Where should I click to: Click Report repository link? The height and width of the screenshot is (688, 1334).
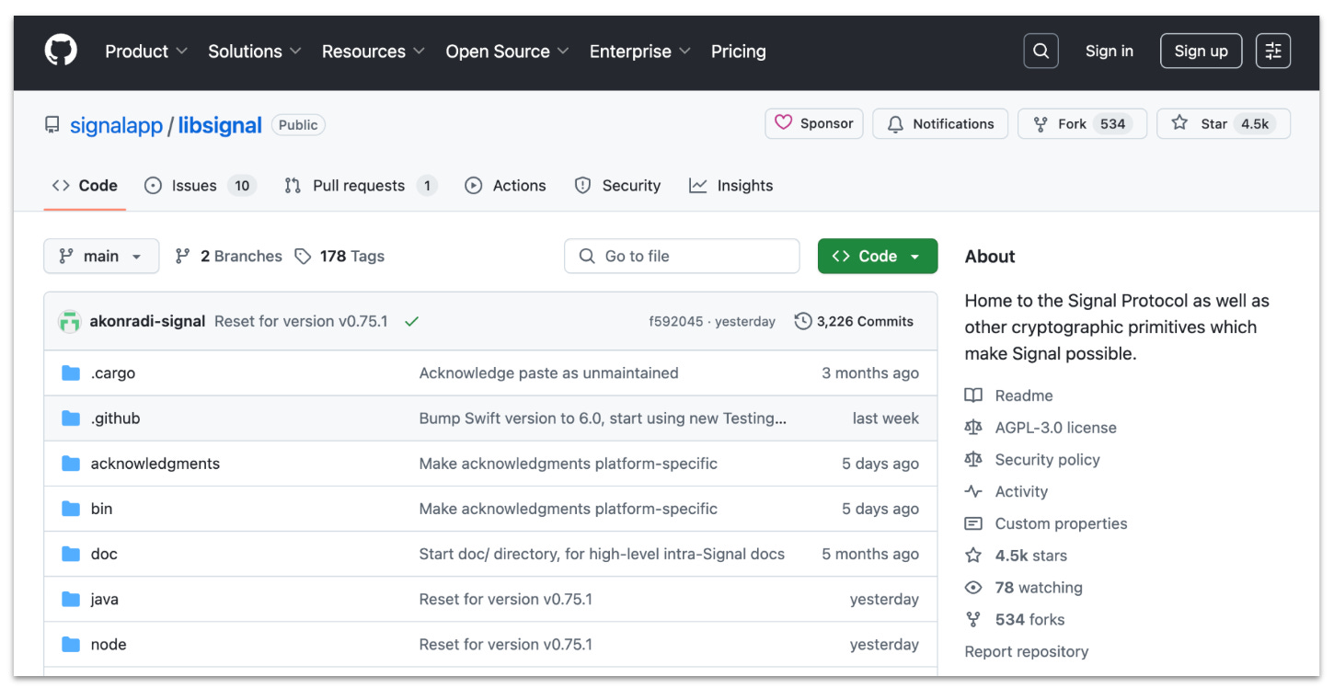pos(1027,651)
